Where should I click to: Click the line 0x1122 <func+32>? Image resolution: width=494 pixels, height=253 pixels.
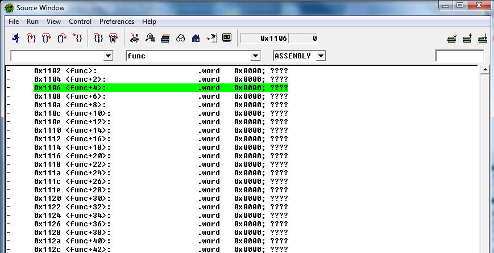pyautogui.click(x=161, y=207)
